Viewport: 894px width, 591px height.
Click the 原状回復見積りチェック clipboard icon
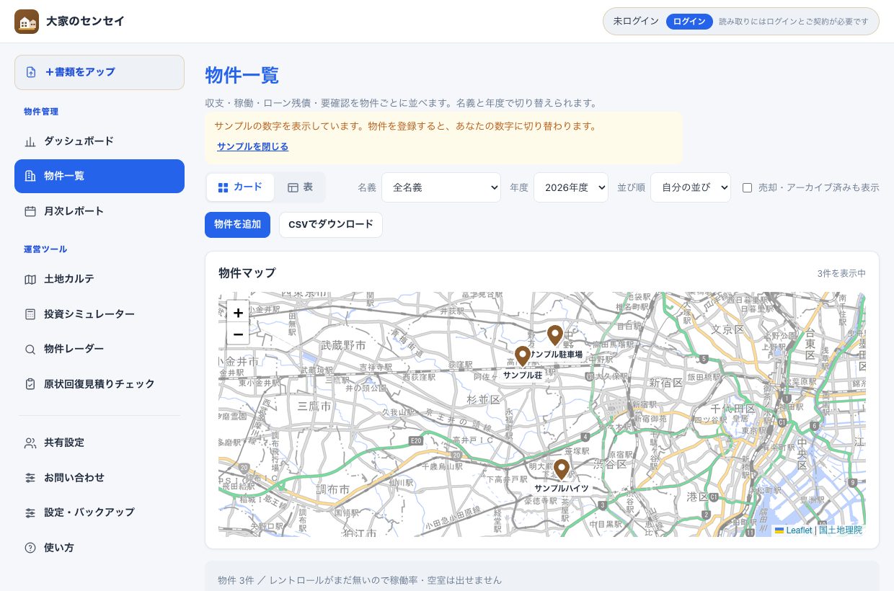coord(30,384)
